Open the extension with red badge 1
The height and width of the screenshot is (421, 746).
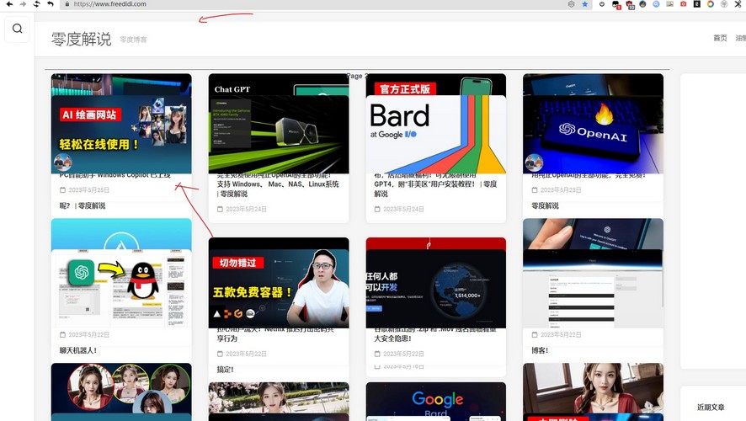coord(616,4)
